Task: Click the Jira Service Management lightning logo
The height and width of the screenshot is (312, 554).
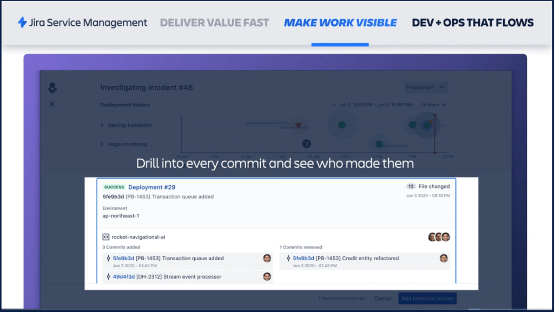Action: click(x=22, y=23)
